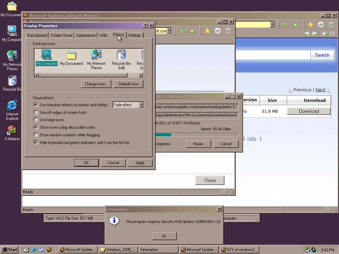Screen dimensions: 339x254
Task: Click the Next link in the catalog
Action: [x=320, y=90]
